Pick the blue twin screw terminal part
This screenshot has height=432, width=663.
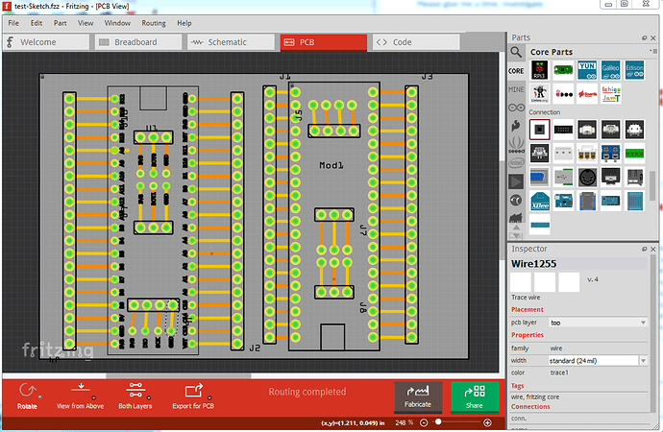click(x=610, y=153)
